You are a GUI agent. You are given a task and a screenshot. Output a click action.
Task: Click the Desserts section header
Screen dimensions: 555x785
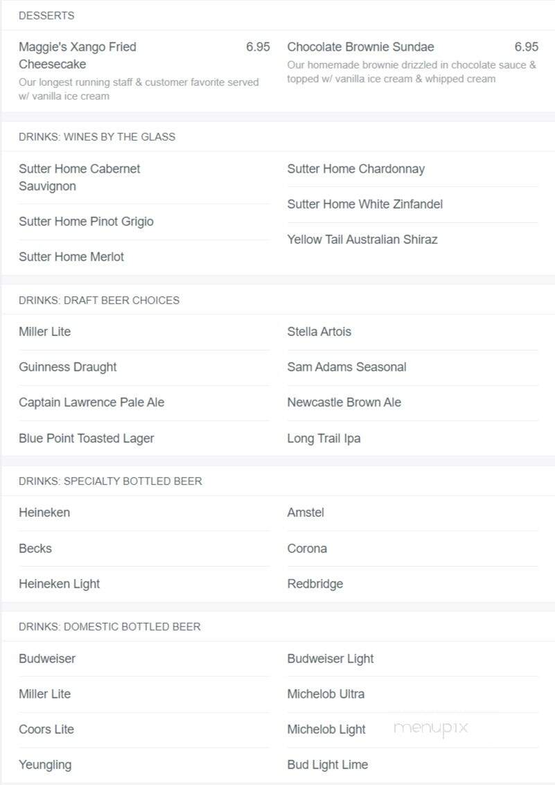[x=46, y=15]
